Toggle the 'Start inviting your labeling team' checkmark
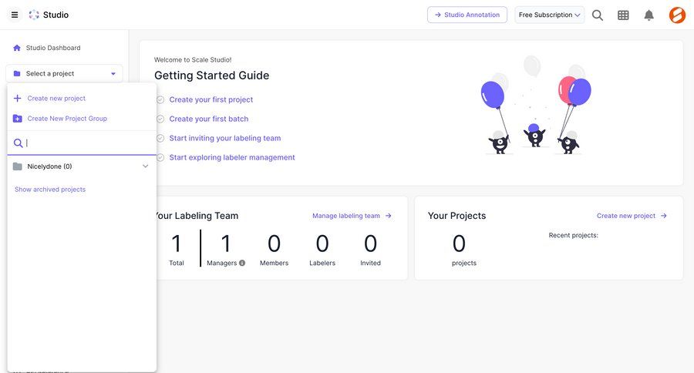 [160, 138]
